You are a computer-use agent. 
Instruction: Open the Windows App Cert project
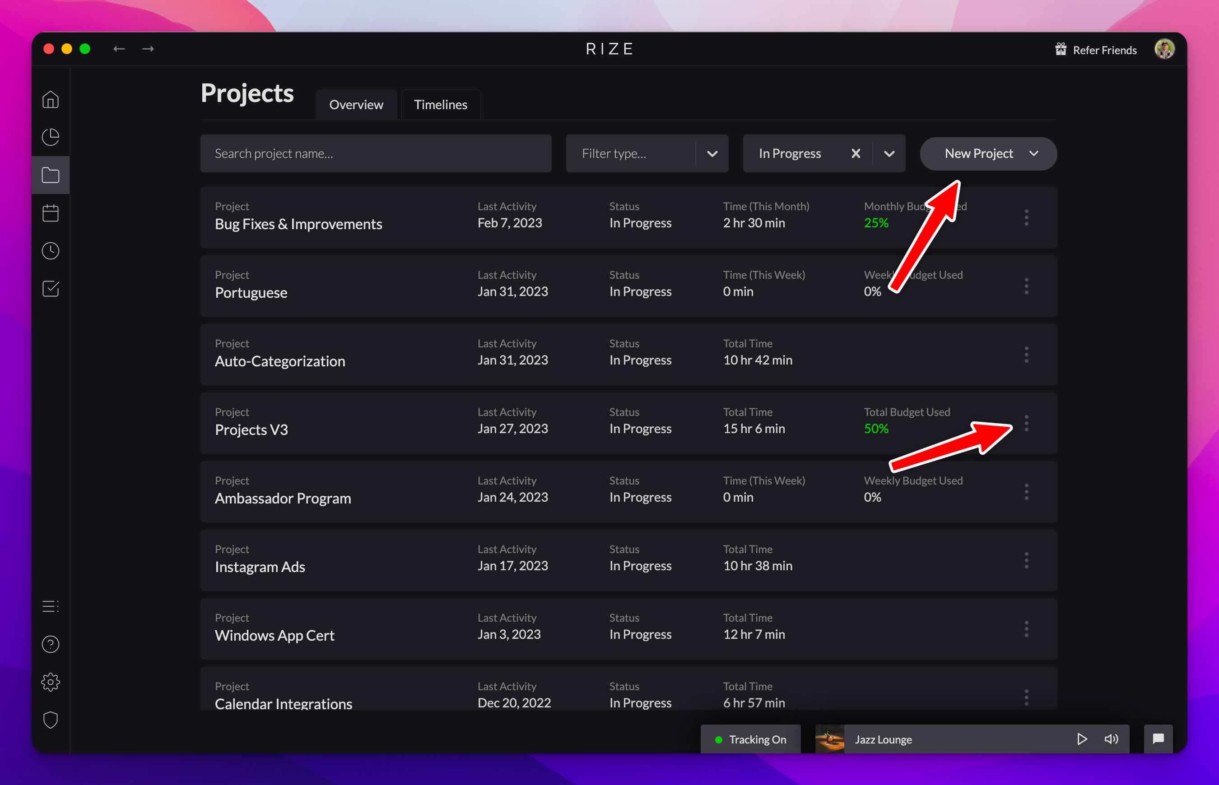[x=275, y=635]
